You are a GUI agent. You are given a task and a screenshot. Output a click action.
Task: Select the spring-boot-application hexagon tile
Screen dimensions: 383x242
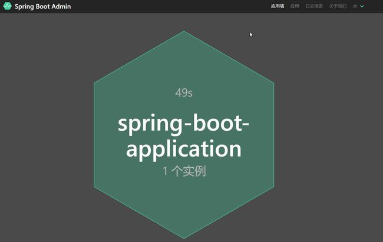point(184,135)
